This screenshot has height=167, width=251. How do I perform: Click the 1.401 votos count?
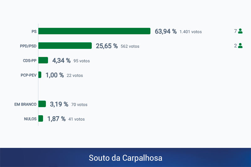(190, 32)
